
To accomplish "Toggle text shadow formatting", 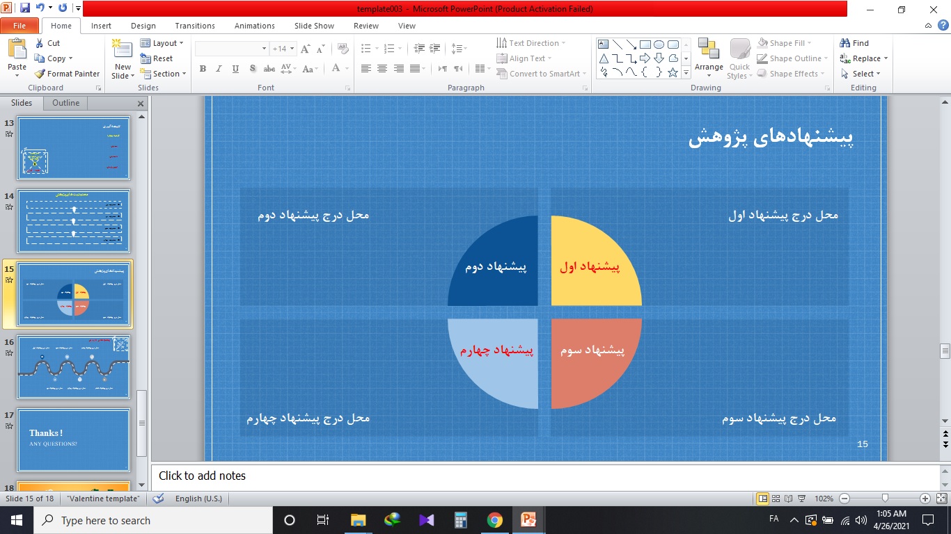I will [253, 69].
